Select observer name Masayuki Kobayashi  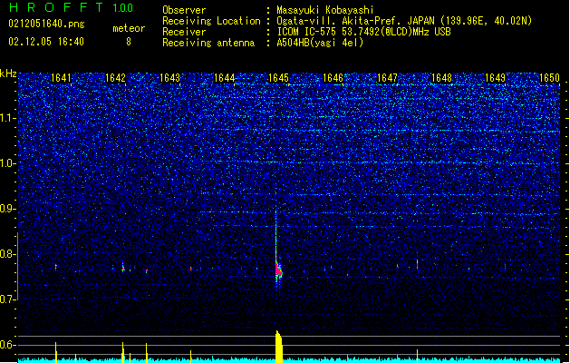click(325, 10)
